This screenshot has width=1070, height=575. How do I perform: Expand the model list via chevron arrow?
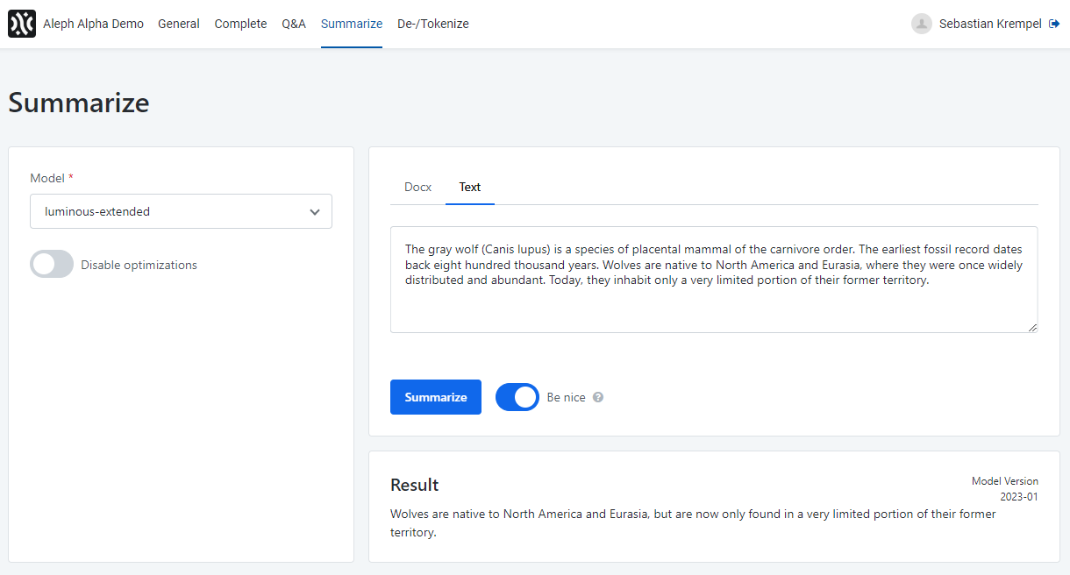click(x=315, y=211)
